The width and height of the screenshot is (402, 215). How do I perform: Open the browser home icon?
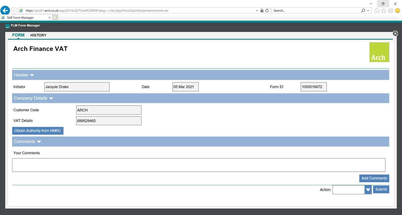377,11
